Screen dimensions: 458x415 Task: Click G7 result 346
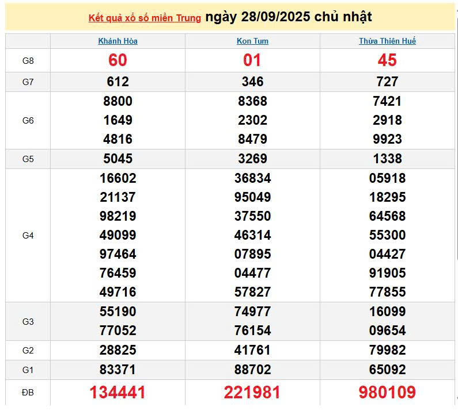tap(252, 82)
